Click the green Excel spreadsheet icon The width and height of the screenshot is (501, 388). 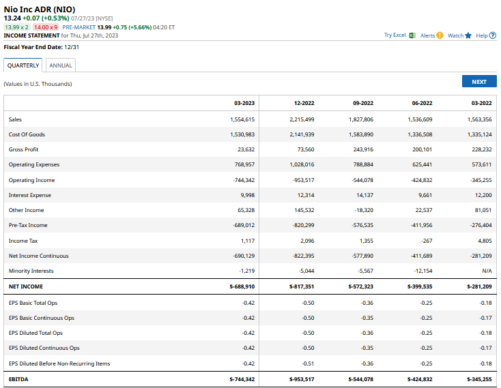pos(412,35)
